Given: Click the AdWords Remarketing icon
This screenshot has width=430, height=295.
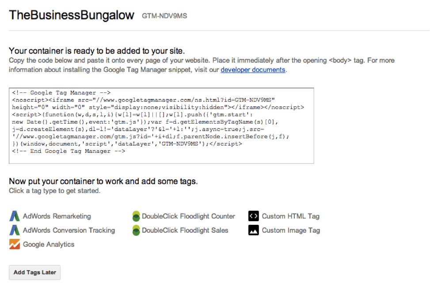Looking at the screenshot, I should (15, 216).
